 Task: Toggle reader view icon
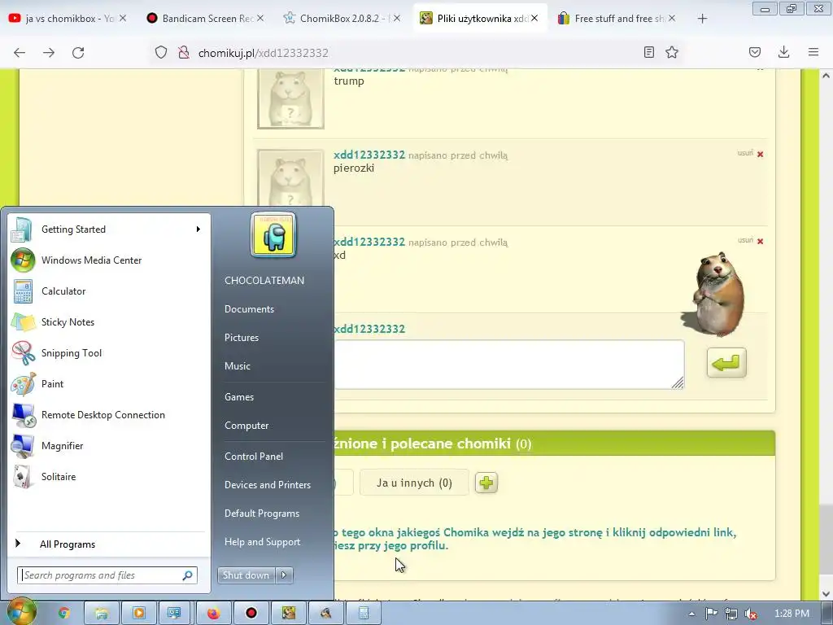(648, 52)
